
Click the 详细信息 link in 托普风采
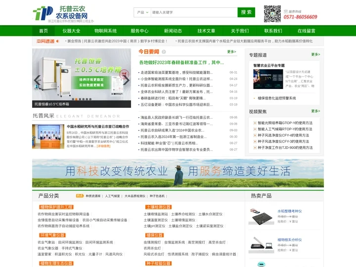point(103,146)
